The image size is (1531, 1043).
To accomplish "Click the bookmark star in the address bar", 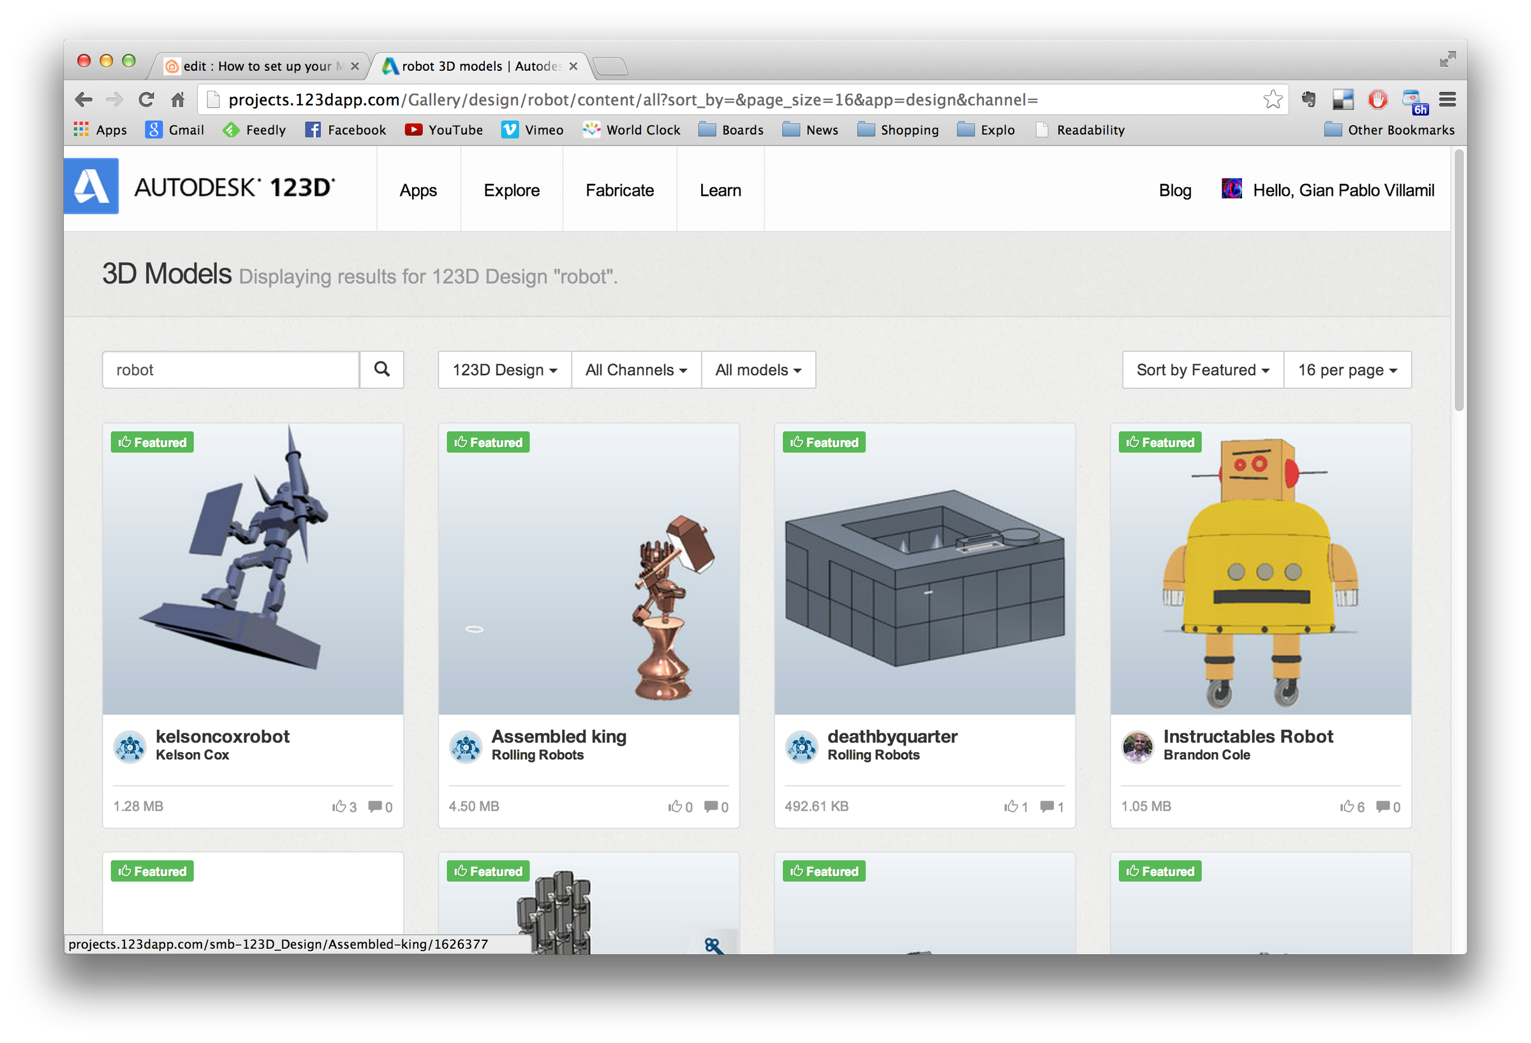I will click(x=1273, y=100).
